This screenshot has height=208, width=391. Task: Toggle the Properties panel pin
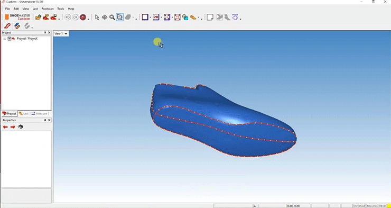[45, 120]
